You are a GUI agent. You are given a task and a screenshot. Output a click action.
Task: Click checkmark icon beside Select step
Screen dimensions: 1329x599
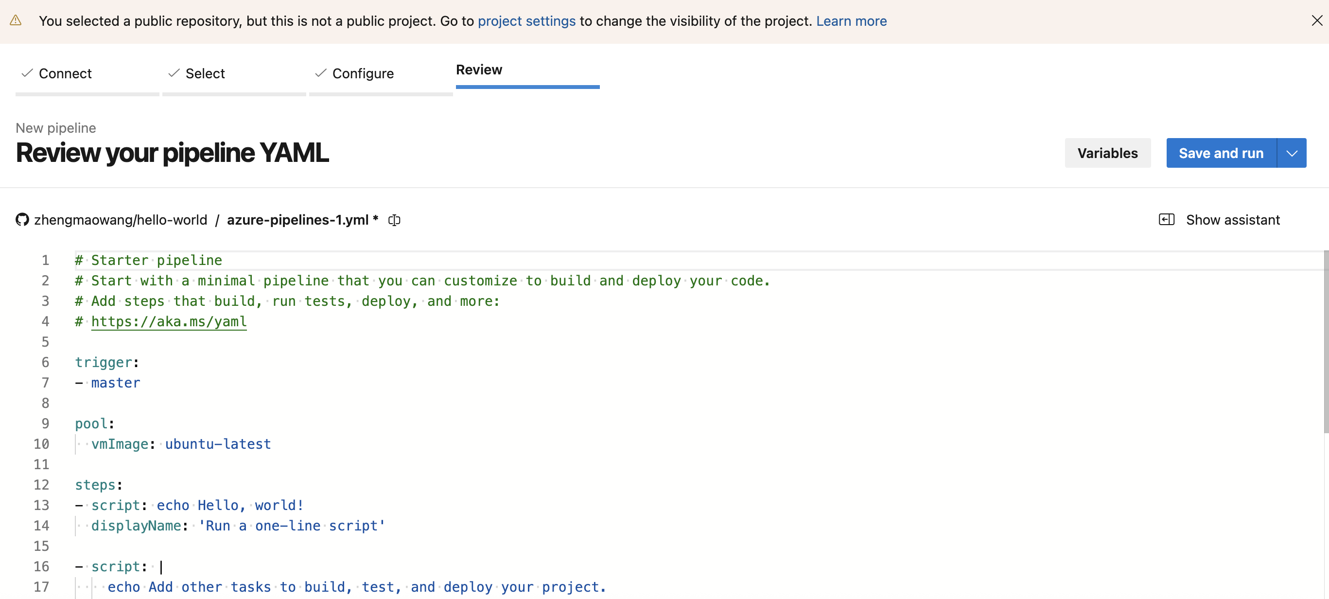pos(174,73)
